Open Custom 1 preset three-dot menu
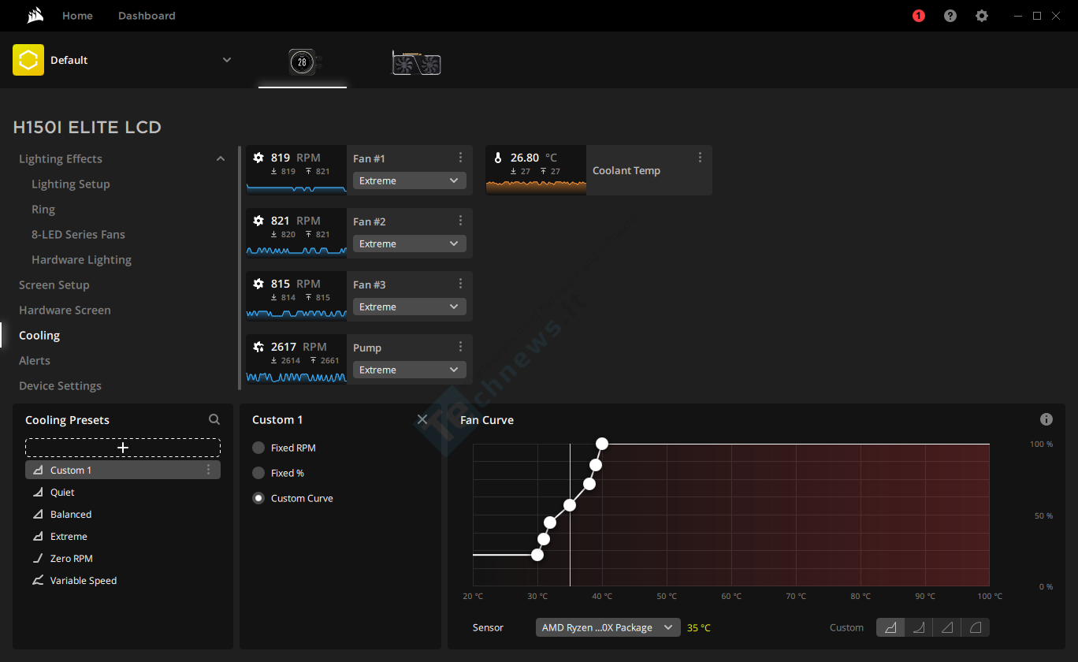 click(x=209, y=470)
